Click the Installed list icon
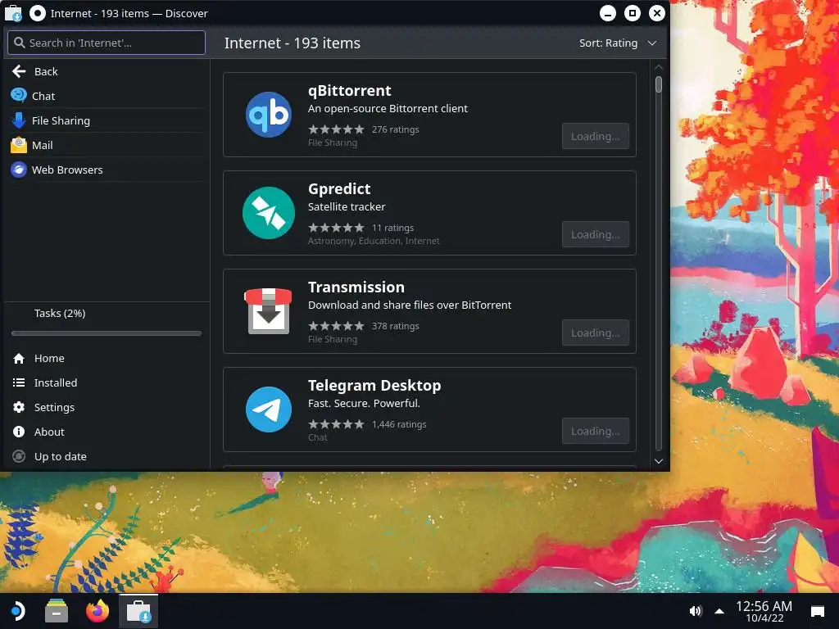 click(19, 383)
